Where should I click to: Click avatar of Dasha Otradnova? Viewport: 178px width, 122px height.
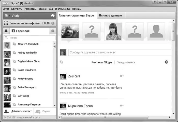pyautogui.click(x=7, y=72)
